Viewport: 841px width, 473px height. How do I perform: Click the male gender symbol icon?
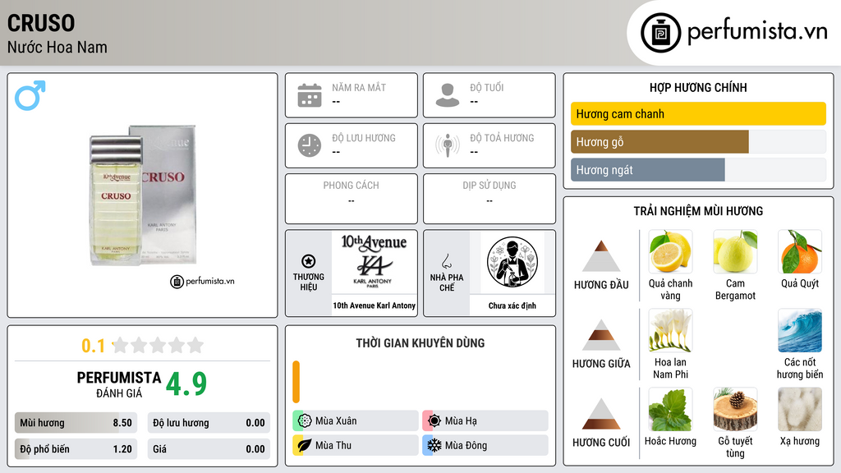click(x=30, y=95)
